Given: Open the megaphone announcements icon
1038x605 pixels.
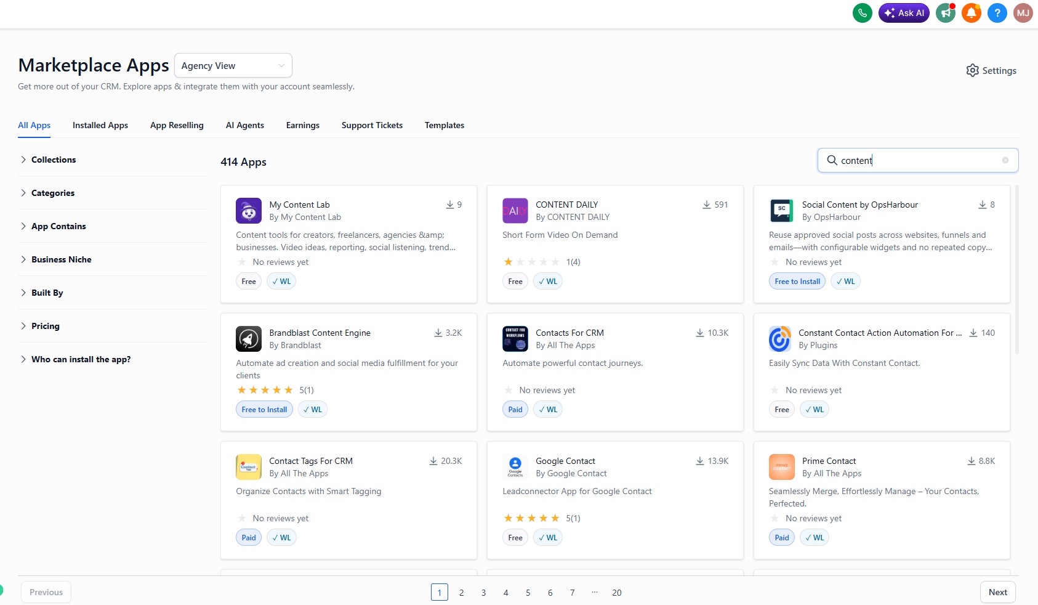Looking at the screenshot, I should tap(945, 13).
